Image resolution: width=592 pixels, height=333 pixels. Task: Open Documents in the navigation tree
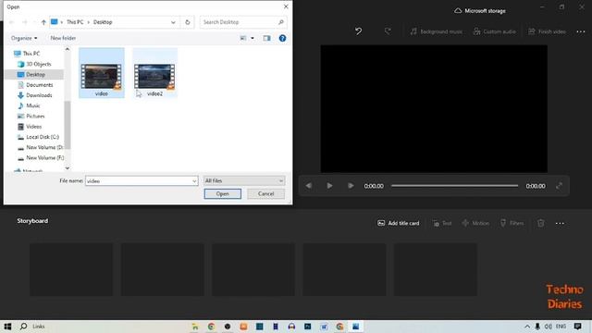tap(39, 85)
